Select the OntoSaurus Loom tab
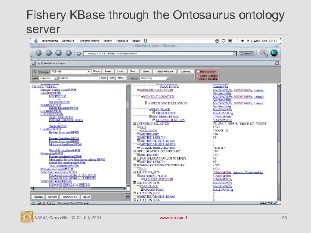 (x=63, y=63)
